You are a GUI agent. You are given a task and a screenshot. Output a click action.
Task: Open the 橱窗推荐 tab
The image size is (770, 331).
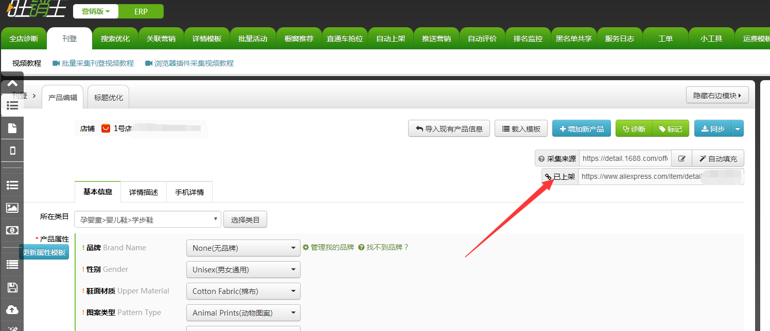click(x=299, y=39)
